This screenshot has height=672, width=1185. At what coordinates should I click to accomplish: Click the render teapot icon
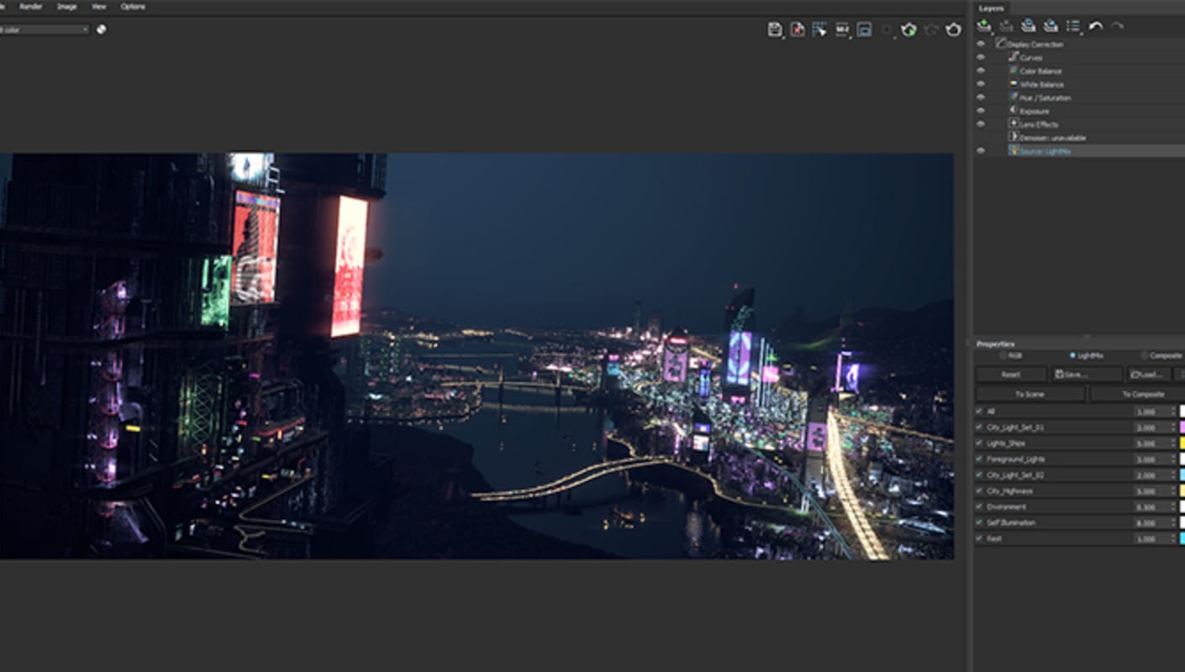pyautogui.click(x=953, y=29)
